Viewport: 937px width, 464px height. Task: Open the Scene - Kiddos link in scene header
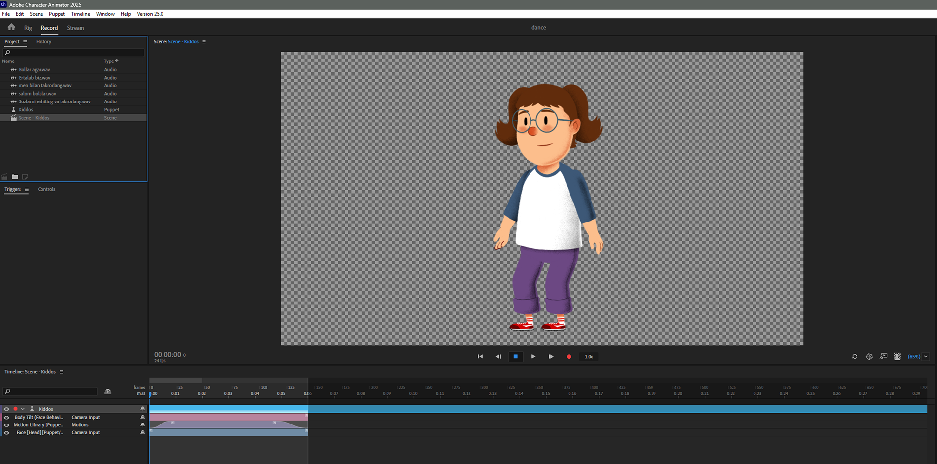[183, 42]
